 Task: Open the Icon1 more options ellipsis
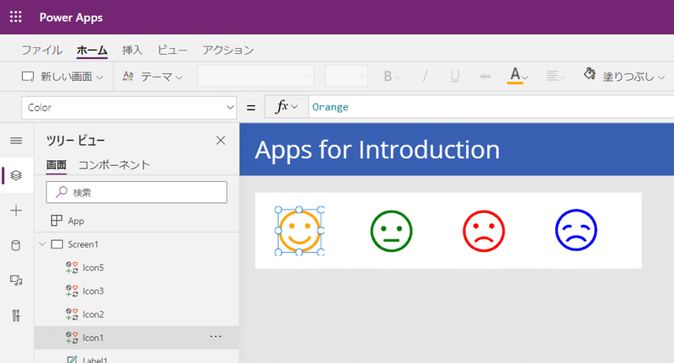[x=216, y=337]
